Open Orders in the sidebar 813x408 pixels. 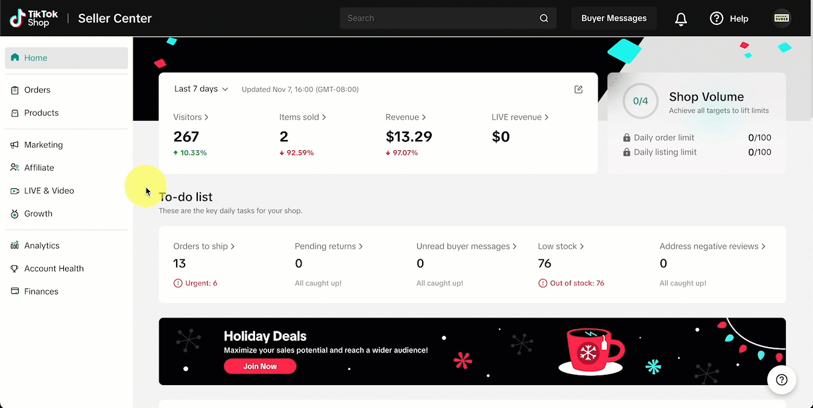[37, 90]
